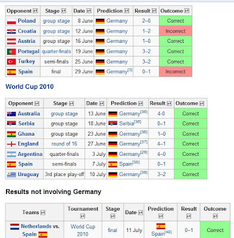Sort World Cup 2010 table by Date icon

click(102, 104)
